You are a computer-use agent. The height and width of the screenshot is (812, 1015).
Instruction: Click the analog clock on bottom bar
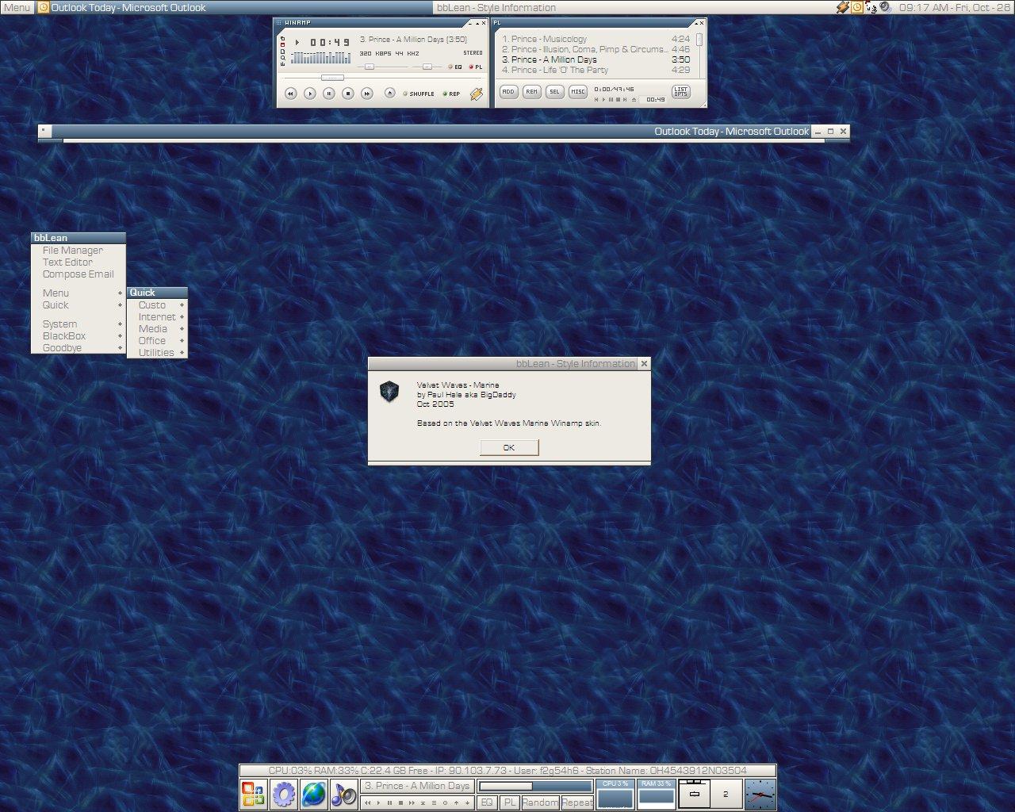[x=760, y=794]
